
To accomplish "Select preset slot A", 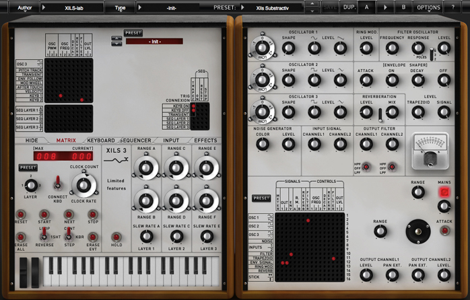I will [366, 7].
